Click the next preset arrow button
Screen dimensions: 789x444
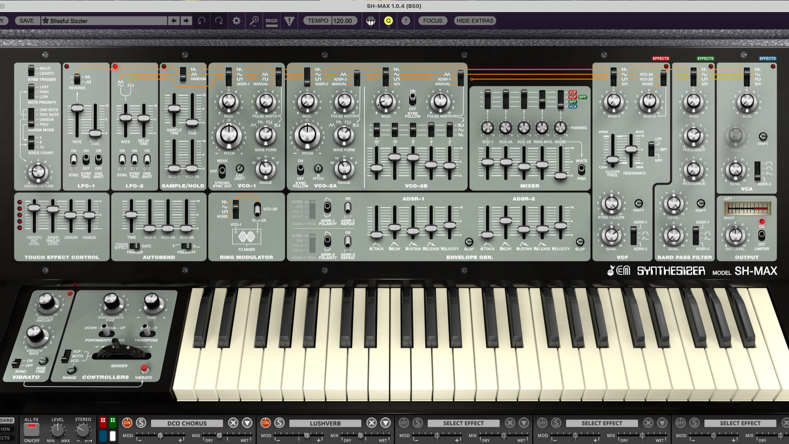point(186,21)
